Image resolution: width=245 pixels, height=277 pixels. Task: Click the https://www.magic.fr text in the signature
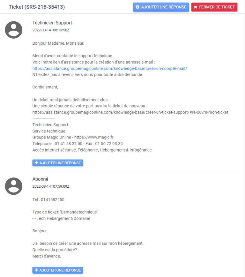pos(94,137)
